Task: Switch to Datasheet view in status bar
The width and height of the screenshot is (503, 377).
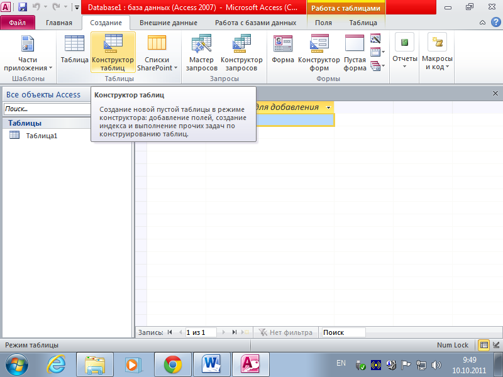Action: coord(484,345)
